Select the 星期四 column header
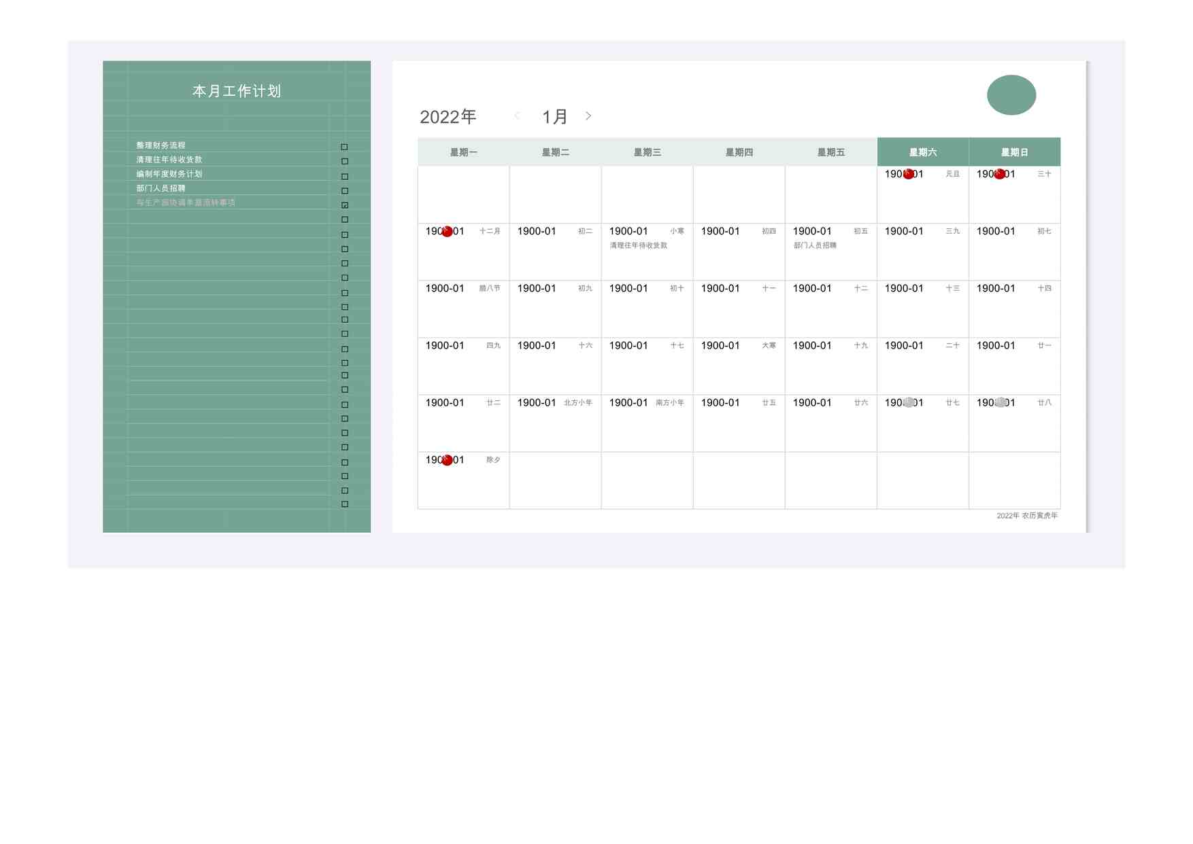This screenshot has width=1193, height=844. point(739,152)
